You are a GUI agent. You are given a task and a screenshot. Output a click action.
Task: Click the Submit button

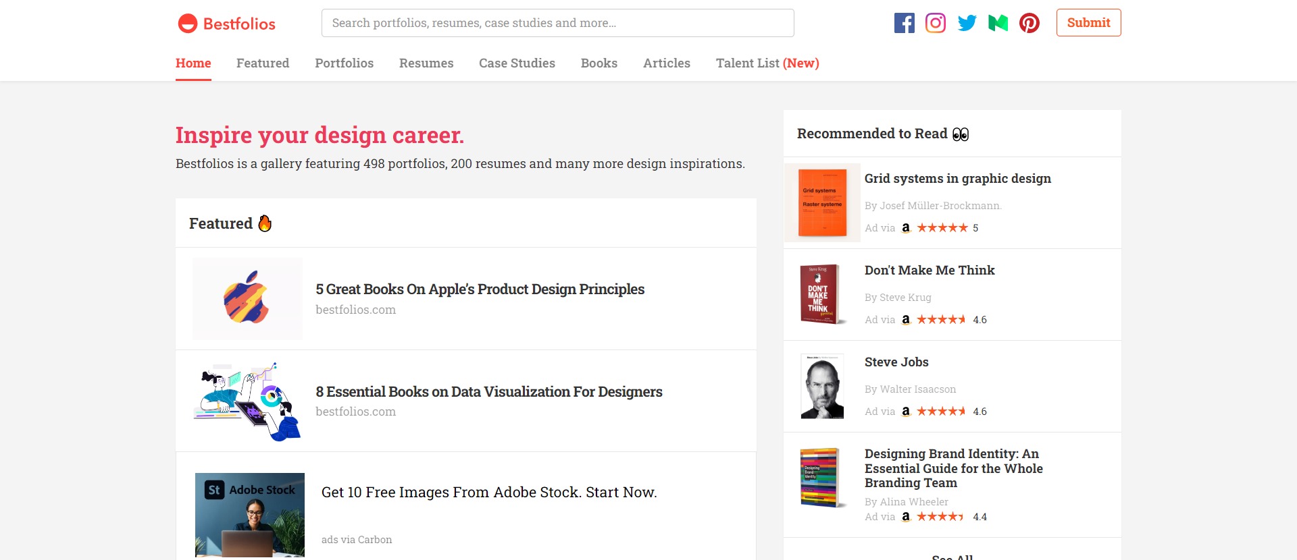point(1089,23)
